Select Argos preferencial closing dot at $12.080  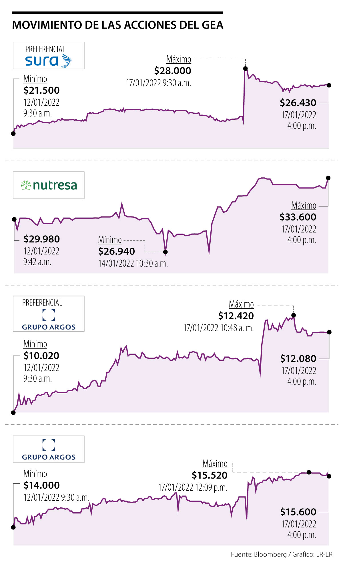(x=329, y=332)
